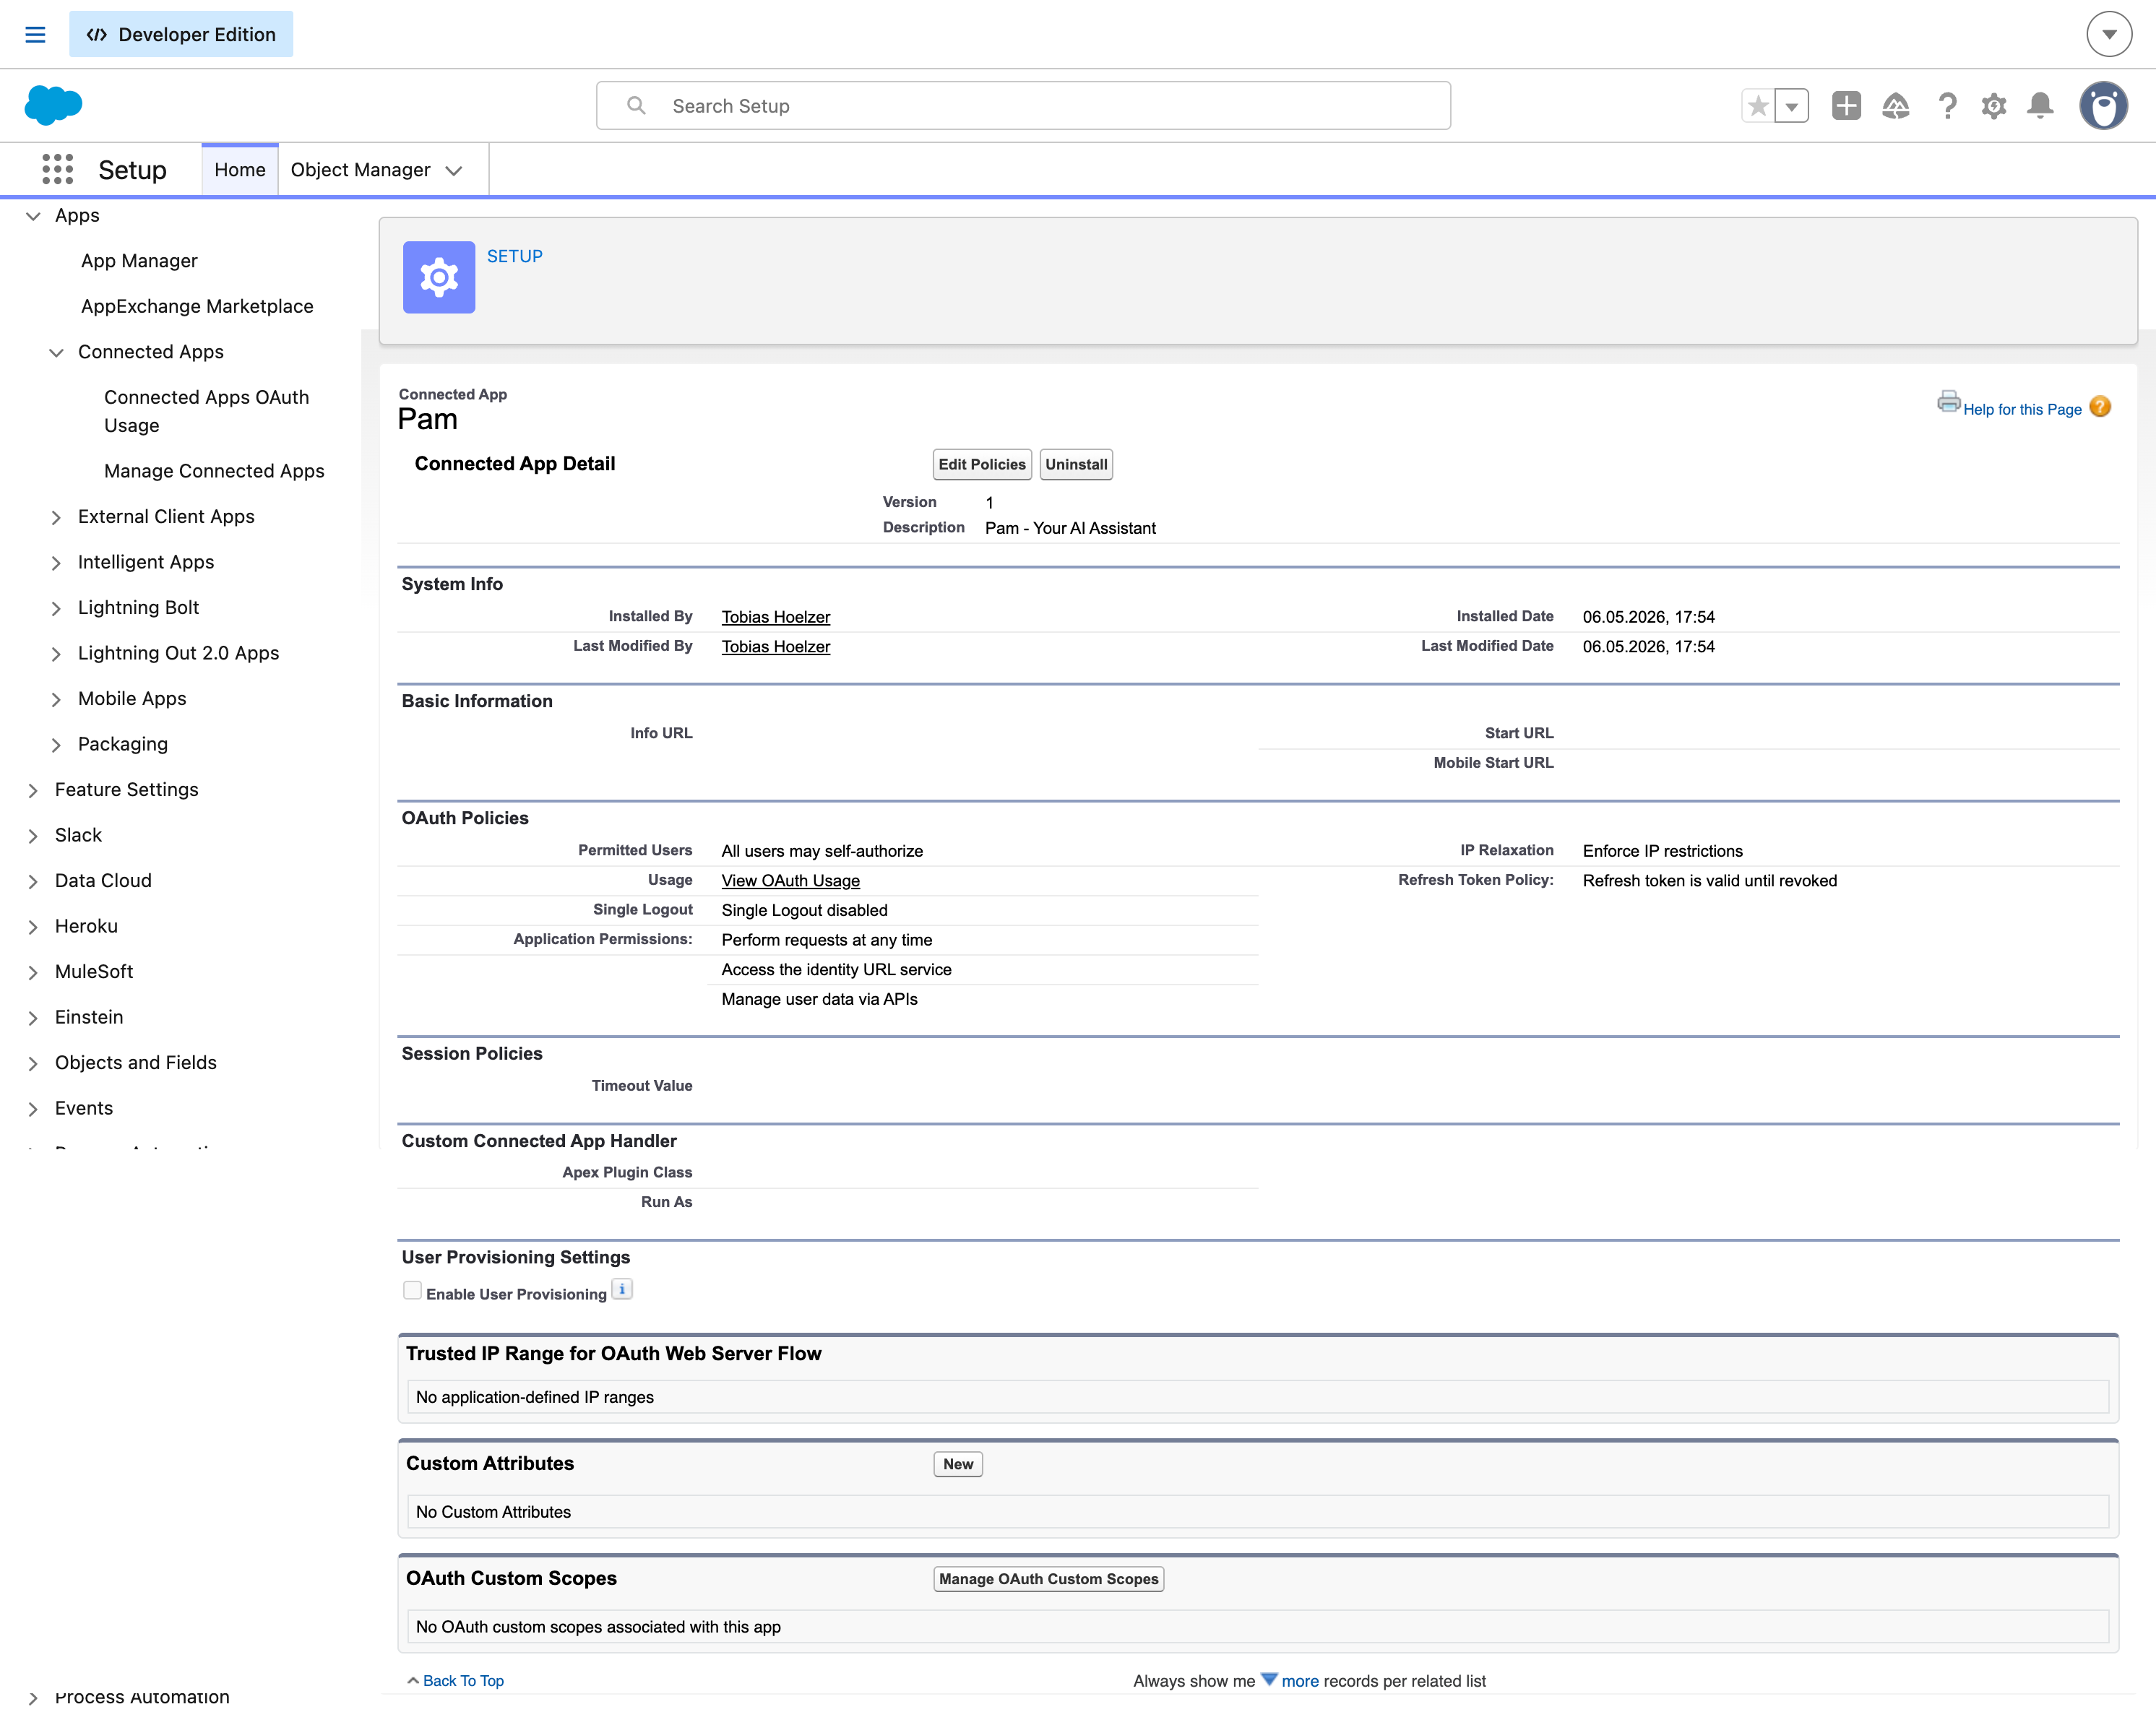Open Last Modified By Tobias Hoelzer link
2156x1712 pixels.
(x=776, y=647)
